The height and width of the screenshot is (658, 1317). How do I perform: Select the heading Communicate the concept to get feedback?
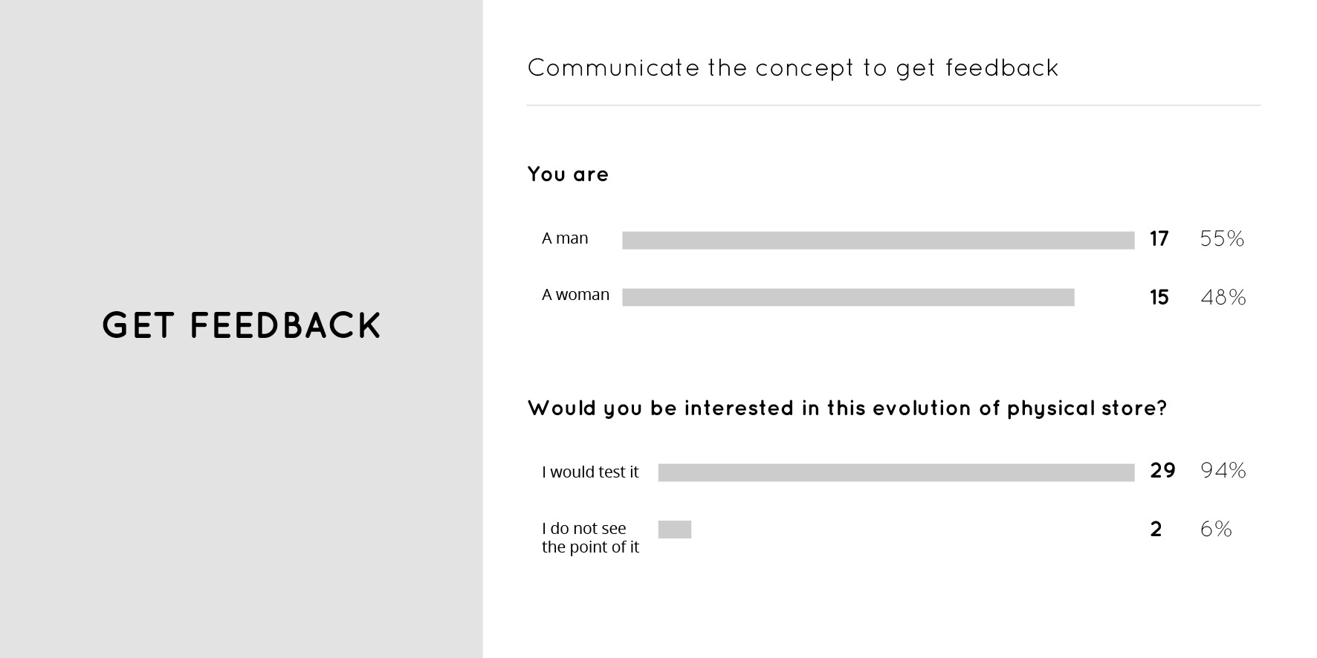[792, 68]
